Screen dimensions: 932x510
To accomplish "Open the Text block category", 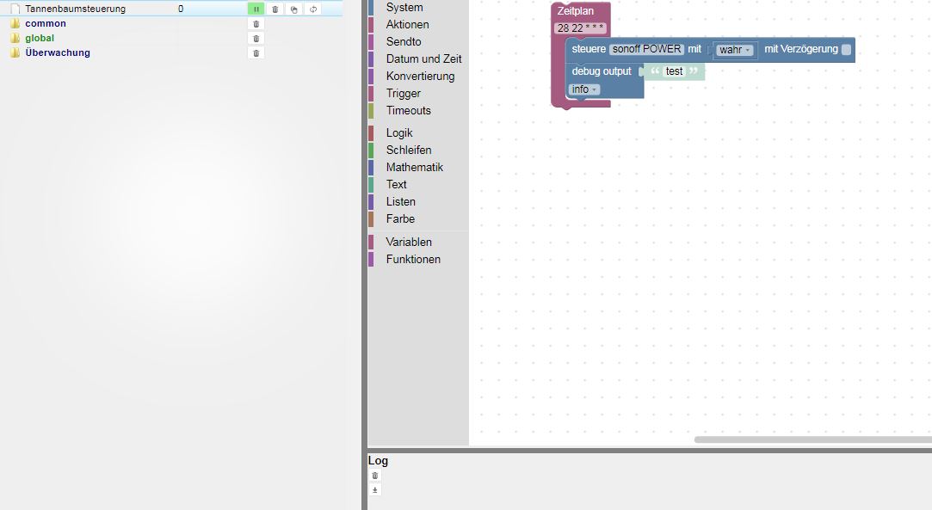I will tap(396, 185).
